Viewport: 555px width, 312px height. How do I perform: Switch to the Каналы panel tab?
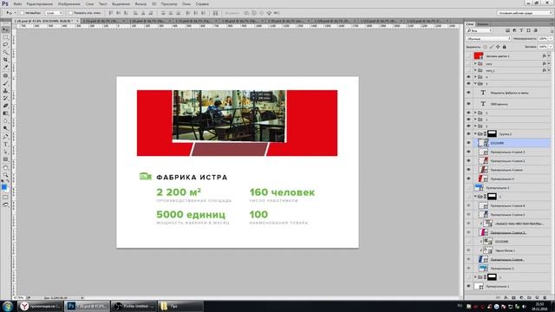pos(483,24)
